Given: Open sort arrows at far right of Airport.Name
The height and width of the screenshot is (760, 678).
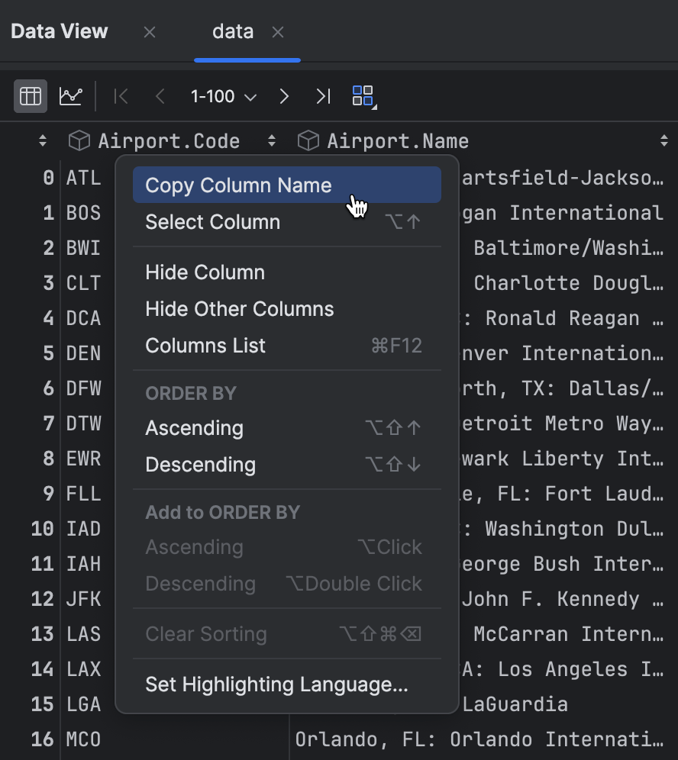Looking at the screenshot, I should pyautogui.click(x=663, y=140).
